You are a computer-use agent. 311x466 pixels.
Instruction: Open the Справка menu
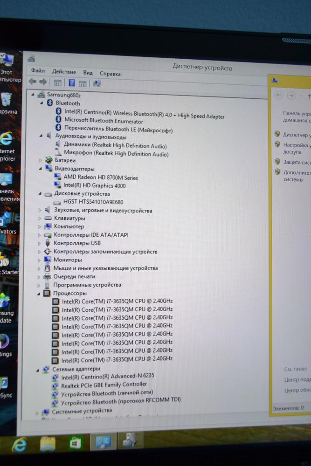pyautogui.click(x=110, y=74)
